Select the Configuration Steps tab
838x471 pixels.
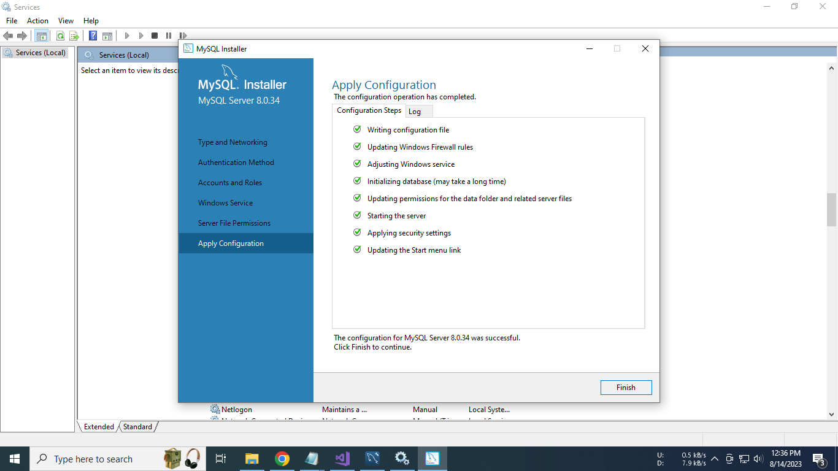[369, 110]
